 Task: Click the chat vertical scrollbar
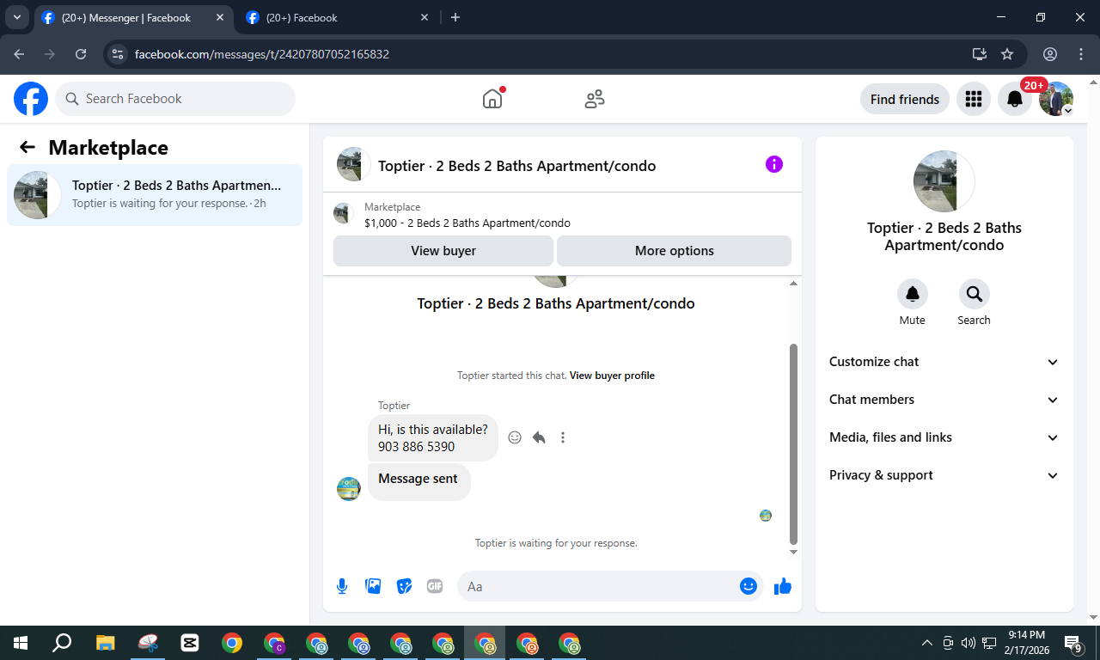(793, 443)
